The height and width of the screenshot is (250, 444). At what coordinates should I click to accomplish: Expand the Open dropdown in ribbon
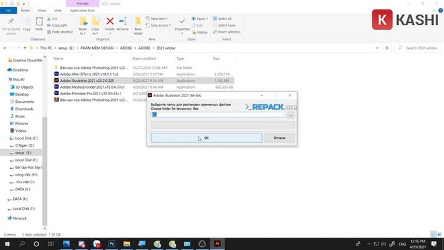[x=200, y=18]
